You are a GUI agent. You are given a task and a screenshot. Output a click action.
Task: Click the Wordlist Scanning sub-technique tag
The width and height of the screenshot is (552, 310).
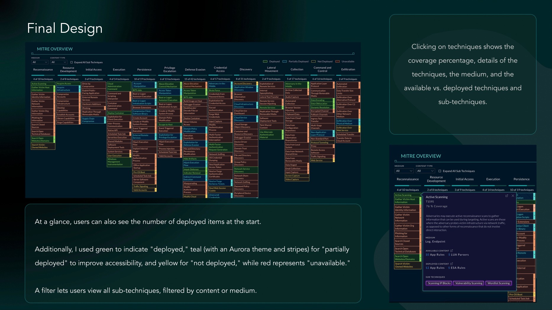click(x=498, y=283)
